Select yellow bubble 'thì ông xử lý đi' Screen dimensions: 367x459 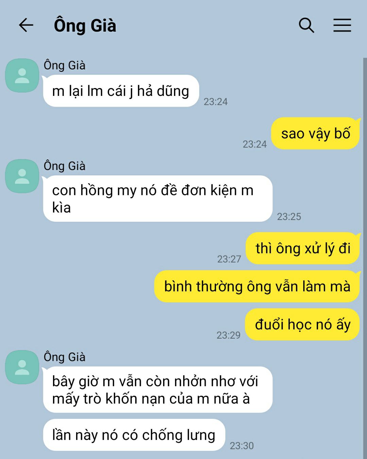[x=302, y=248]
